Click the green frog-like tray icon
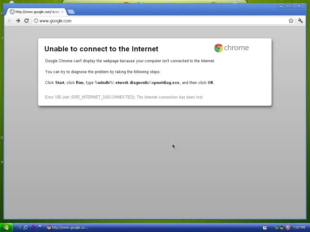Screen dimensions: 310x232 tap(282, 227)
